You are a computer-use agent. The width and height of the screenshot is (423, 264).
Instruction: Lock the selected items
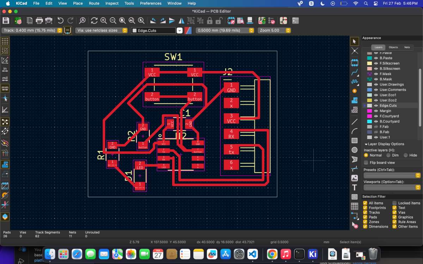pyautogui.click(x=210, y=20)
